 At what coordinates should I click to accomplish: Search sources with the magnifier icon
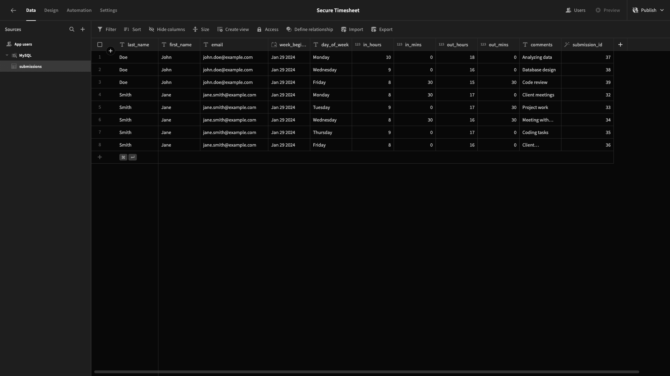coord(72,30)
